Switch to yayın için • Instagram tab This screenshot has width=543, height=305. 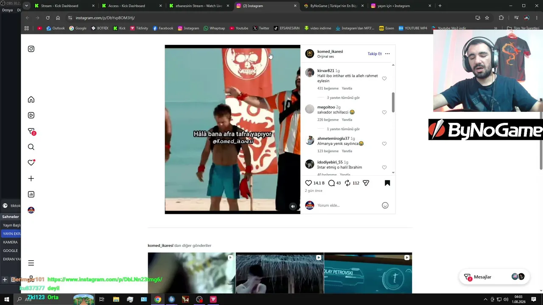point(401,6)
